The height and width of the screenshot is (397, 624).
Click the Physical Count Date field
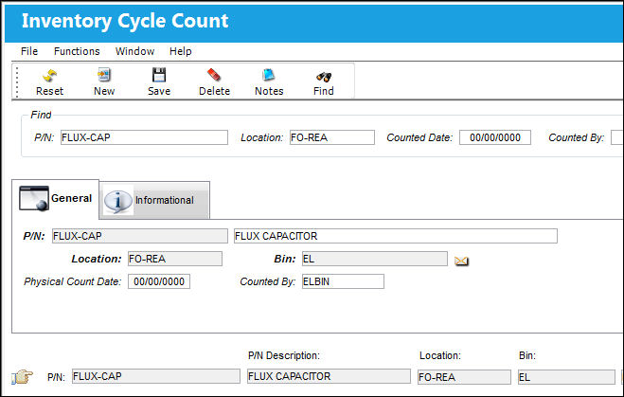(x=159, y=281)
